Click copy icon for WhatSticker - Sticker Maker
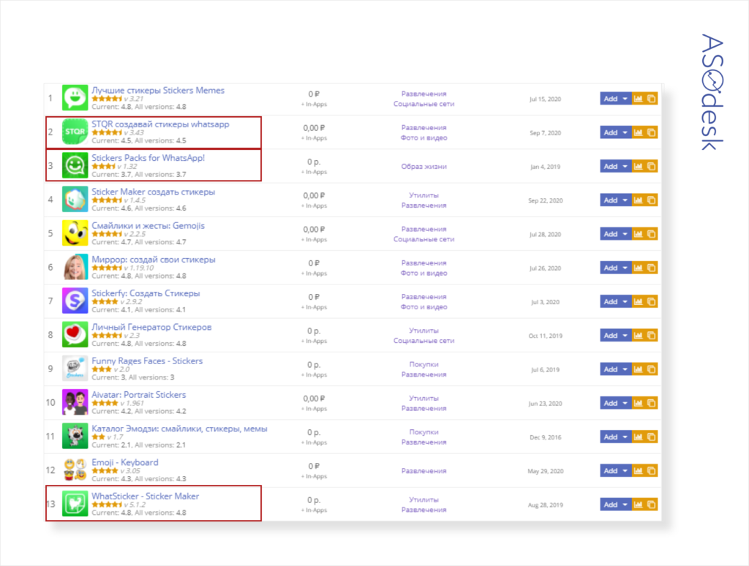Screen dimensions: 749x566 651,505
